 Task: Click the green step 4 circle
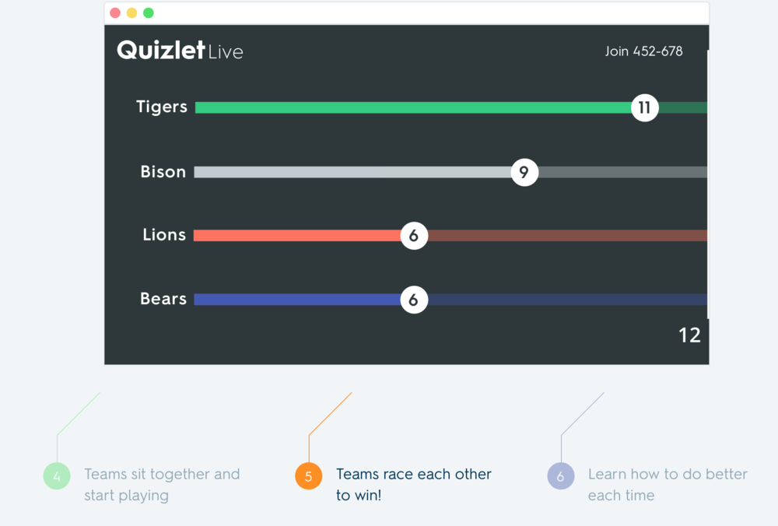point(57,476)
